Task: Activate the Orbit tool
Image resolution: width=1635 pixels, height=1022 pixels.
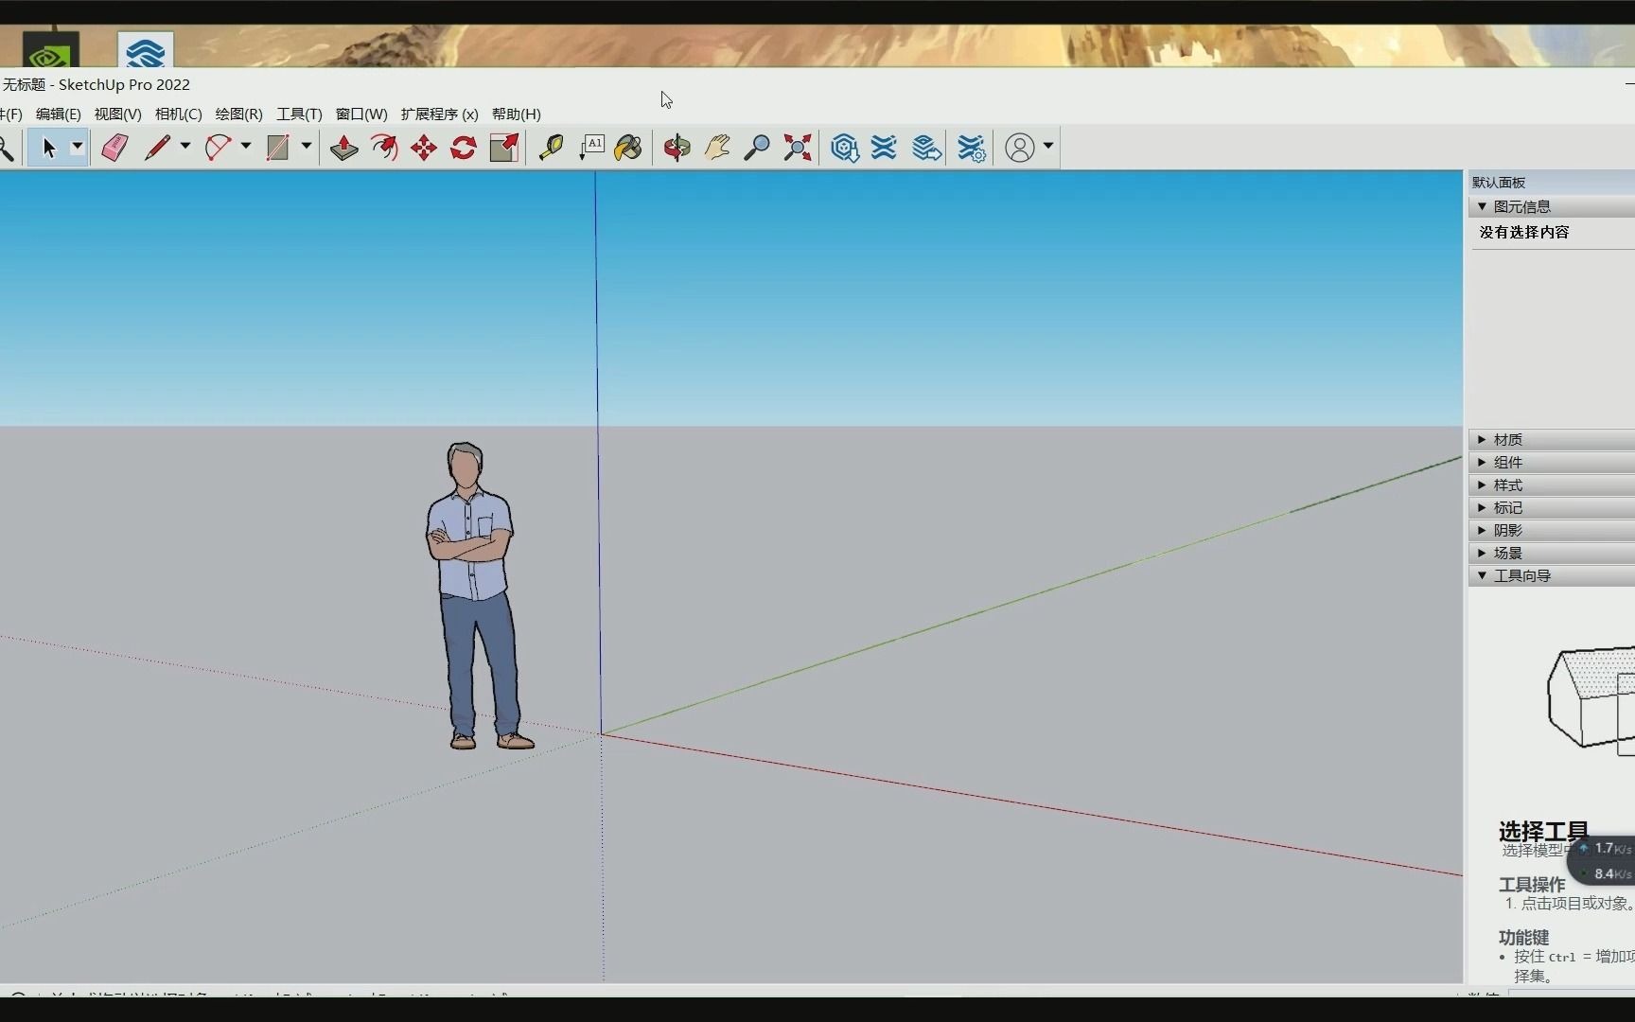Action: coord(676,148)
